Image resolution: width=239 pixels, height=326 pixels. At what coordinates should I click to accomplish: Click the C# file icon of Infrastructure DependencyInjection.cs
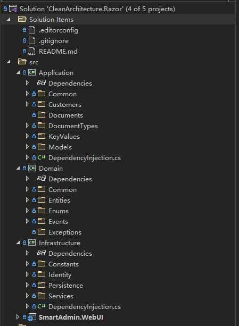point(42,306)
